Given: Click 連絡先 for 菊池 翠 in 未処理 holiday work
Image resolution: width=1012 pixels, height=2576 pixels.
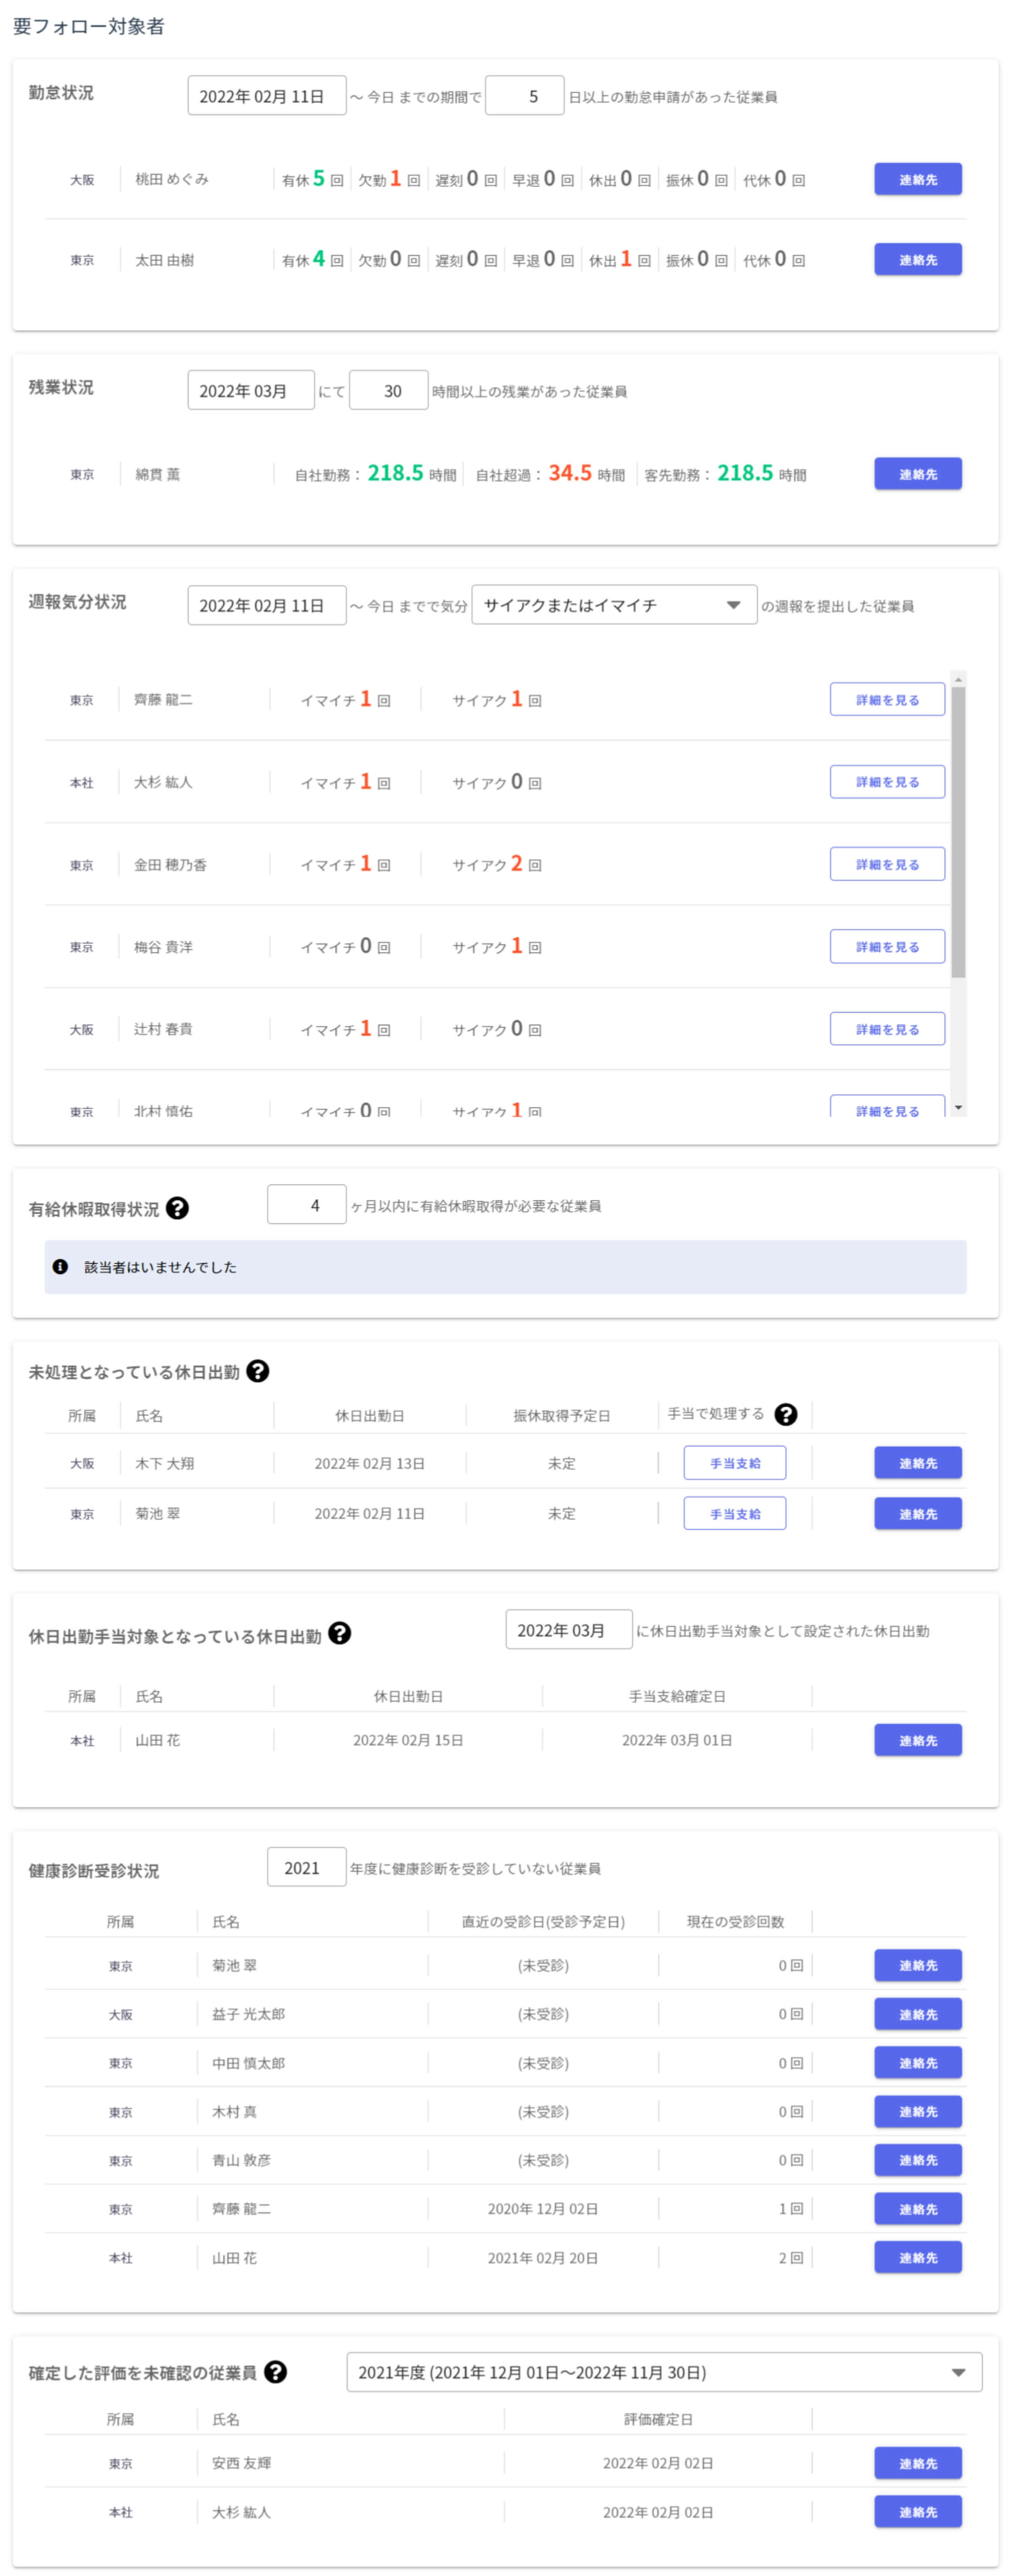Looking at the screenshot, I should [918, 1514].
